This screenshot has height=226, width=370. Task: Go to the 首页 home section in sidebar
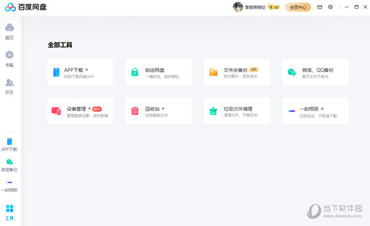coord(9,31)
